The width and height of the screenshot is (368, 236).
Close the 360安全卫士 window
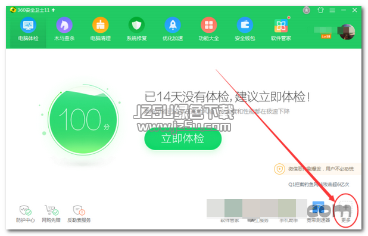[x=355, y=10]
